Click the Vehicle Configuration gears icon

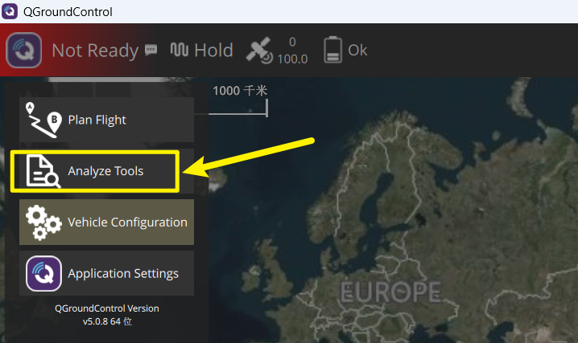43,223
